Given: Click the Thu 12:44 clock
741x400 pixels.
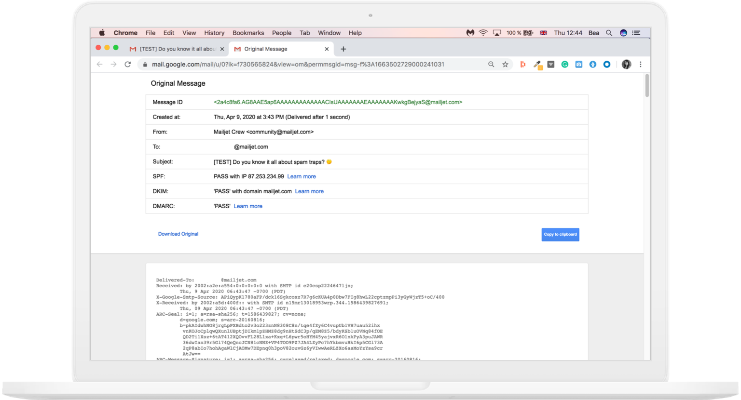Looking at the screenshot, I should coord(568,33).
